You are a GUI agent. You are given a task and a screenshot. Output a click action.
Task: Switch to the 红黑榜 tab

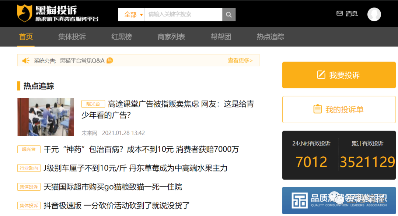122,37
